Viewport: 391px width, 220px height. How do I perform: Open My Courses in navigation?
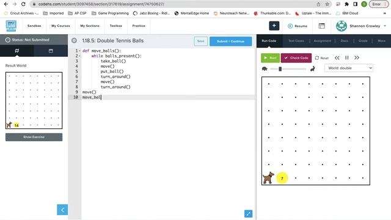[x=60, y=26]
